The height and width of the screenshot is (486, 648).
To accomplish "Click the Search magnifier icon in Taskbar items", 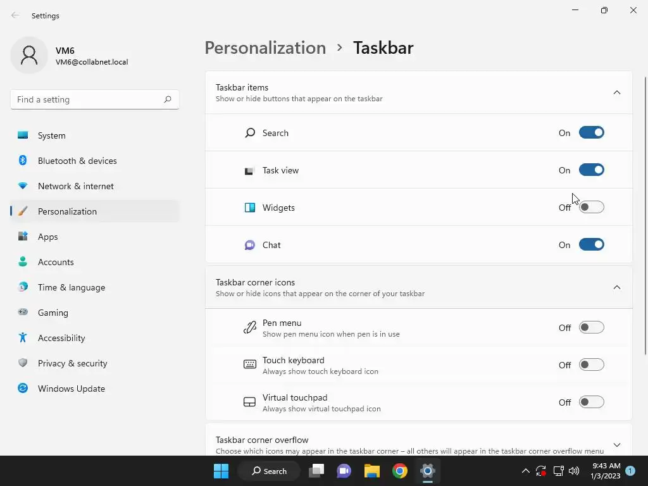I will 249,133.
